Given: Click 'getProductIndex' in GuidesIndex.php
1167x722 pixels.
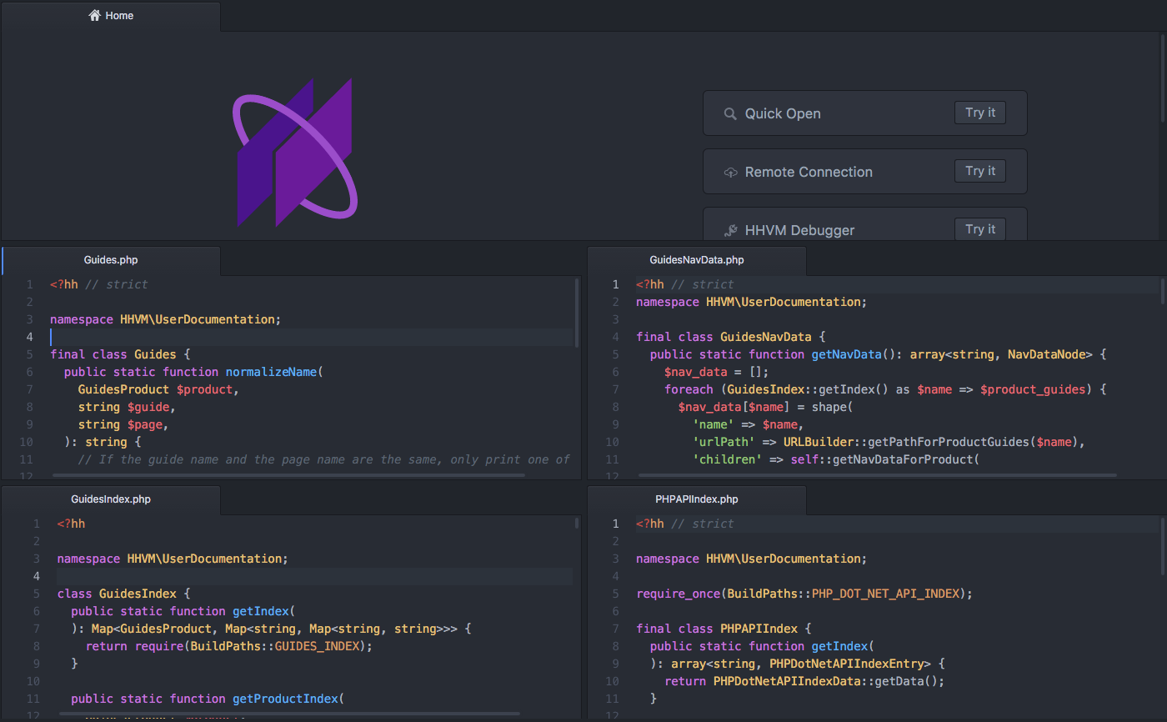Looking at the screenshot, I should [x=285, y=699].
